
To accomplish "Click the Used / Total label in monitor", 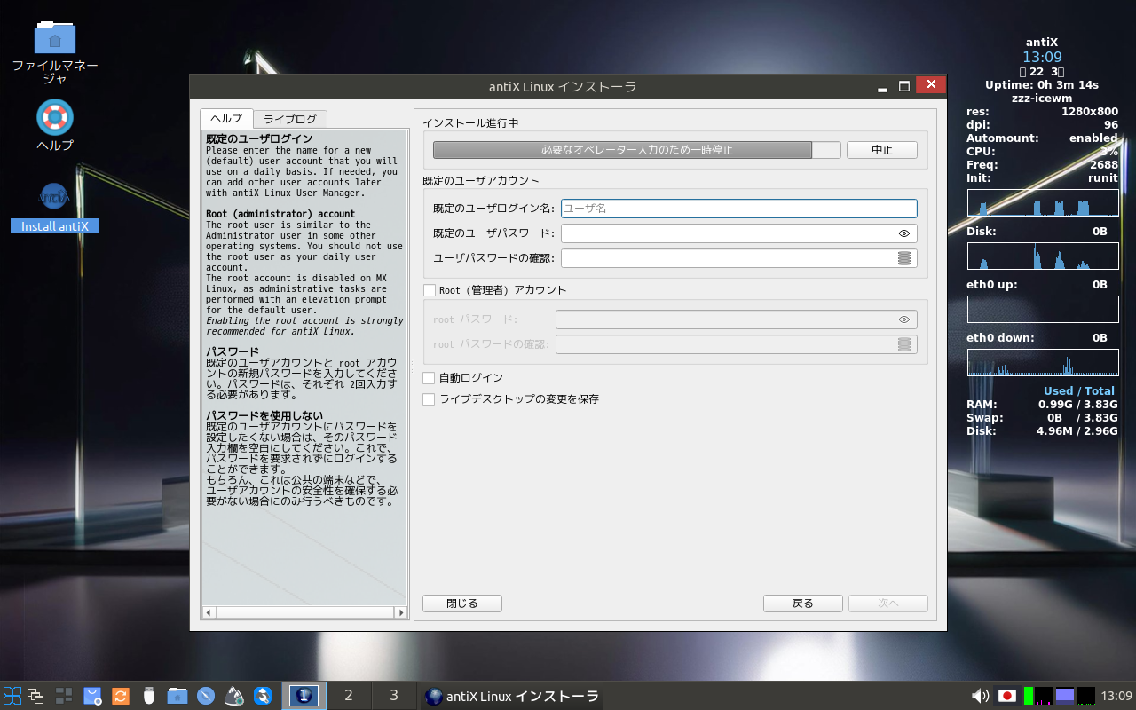I will [1079, 391].
